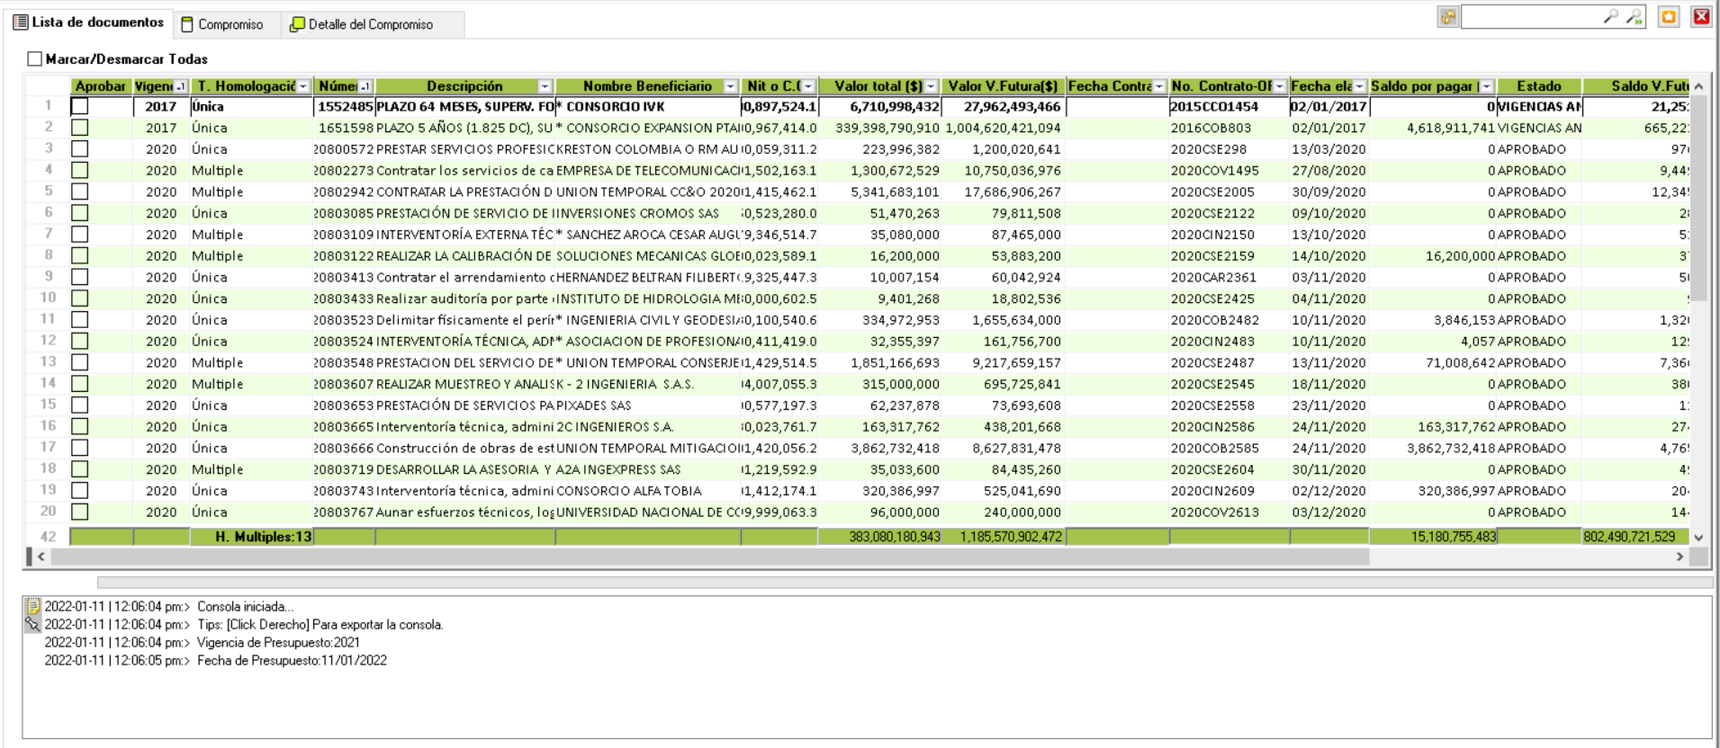Check Aprobar for the INVERSIONES CROMOS SAS row
The width and height of the screenshot is (1720, 748).
point(80,214)
